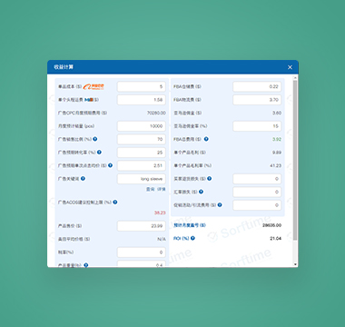This screenshot has height=327, width=345.
Task: Show help for 广告预期转化率 (%)
Action: coord(99,153)
